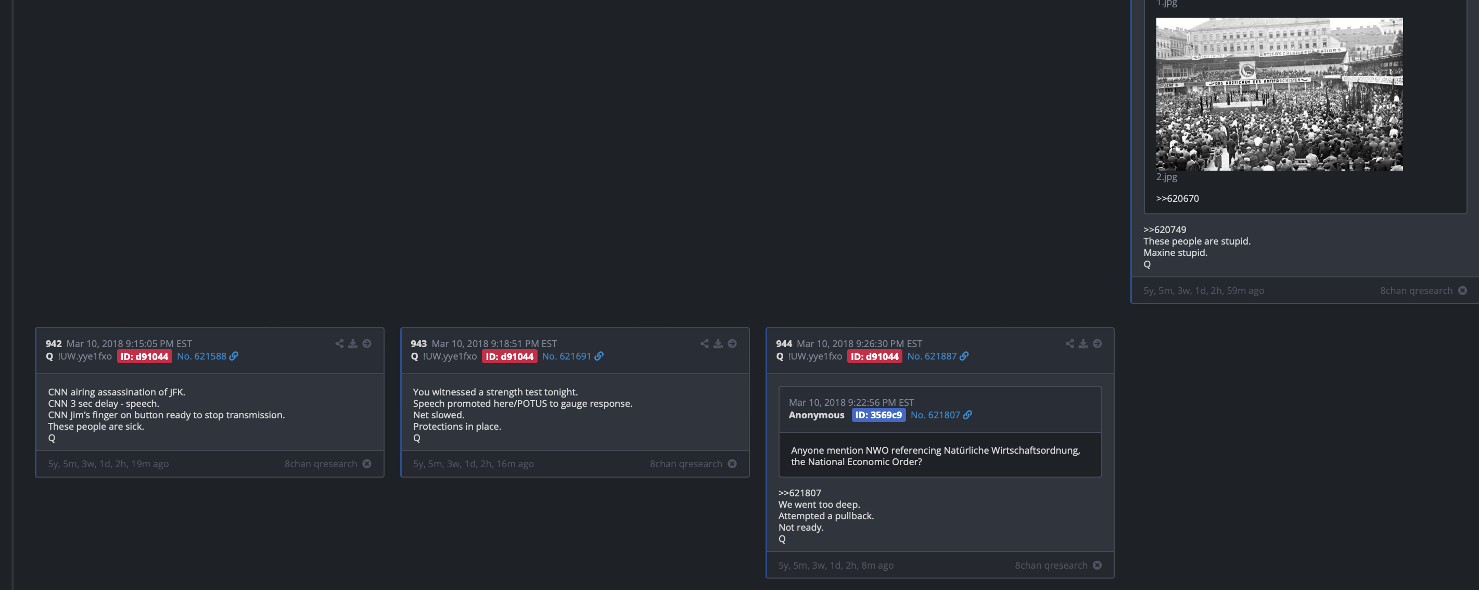Follow the >>620670 reply reference

(1177, 199)
